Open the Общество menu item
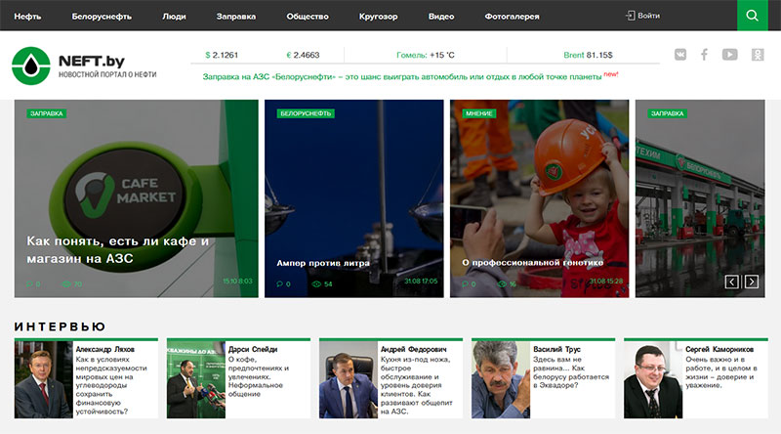Viewport: 781px width, 434px height. [308, 16]
